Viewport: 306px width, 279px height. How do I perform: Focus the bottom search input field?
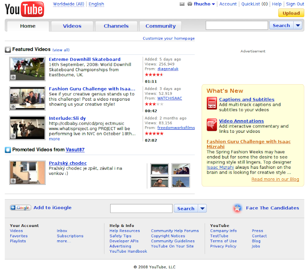click(x=141, y=209)
